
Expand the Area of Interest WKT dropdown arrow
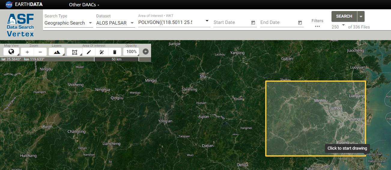click(x=207, y=21)
